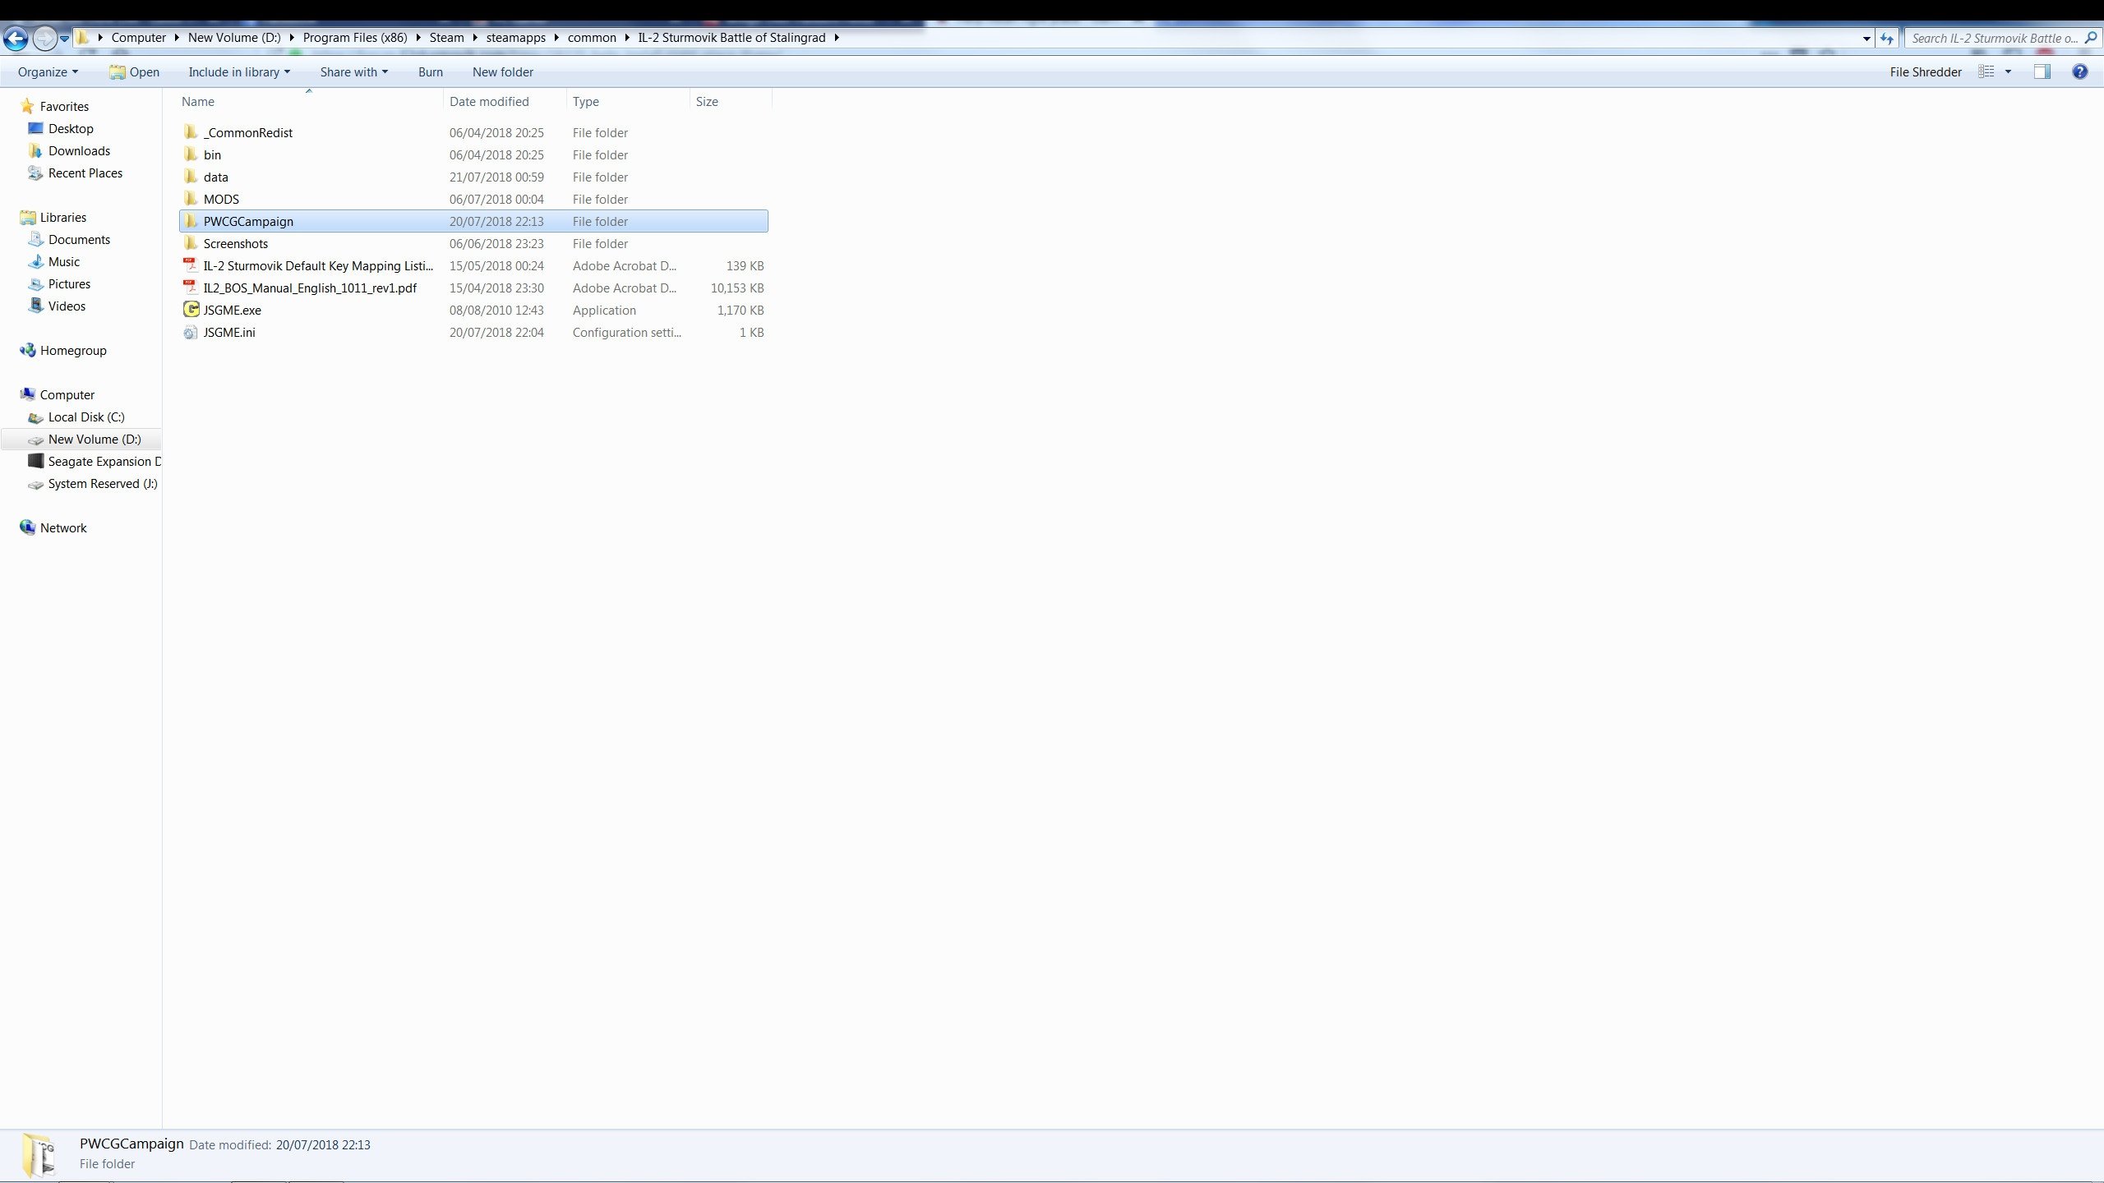Image resolution: width=2104 pixels, height=1183 pixels.
Task: Click the New folder button
Action: pyautogui.click(x=502, y=71)
